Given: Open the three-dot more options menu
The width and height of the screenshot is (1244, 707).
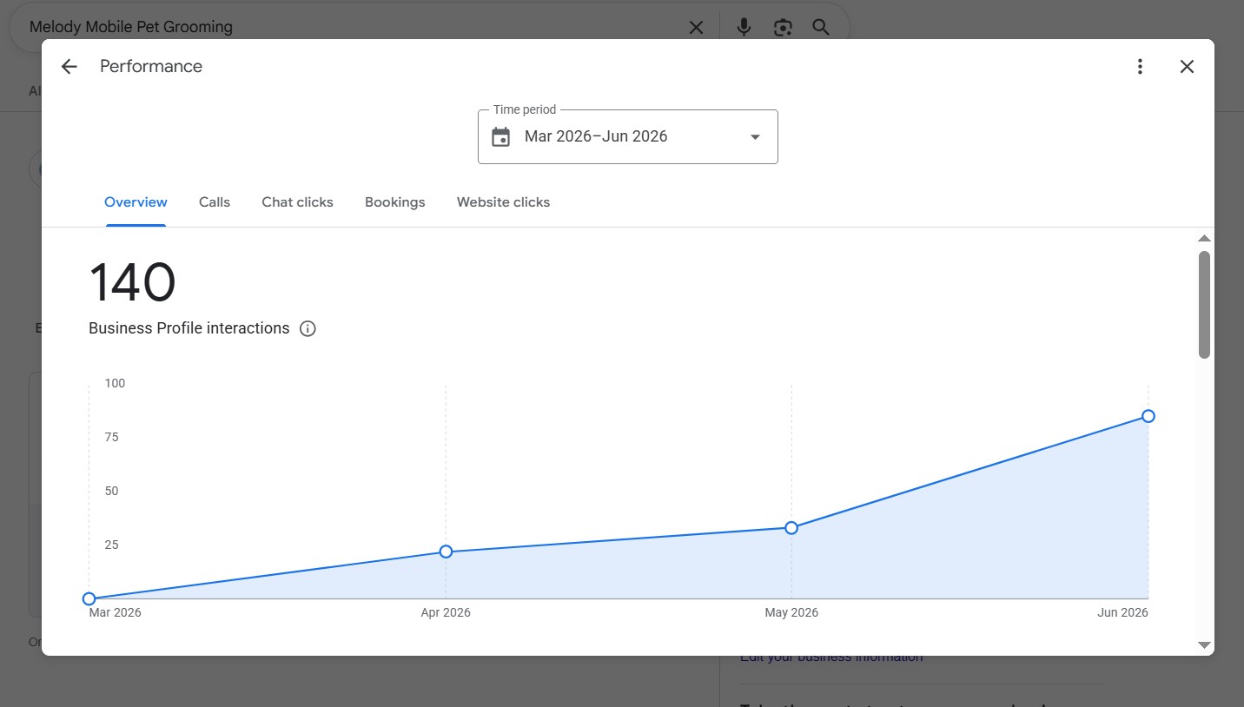Looking at the screenshot, I should (x=1141, y=67).
